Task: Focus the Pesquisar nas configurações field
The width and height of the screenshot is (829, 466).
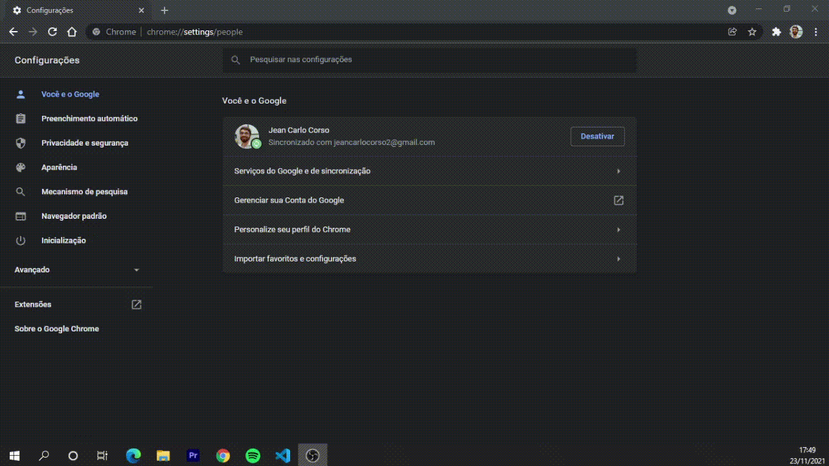Action: point(429,60)
